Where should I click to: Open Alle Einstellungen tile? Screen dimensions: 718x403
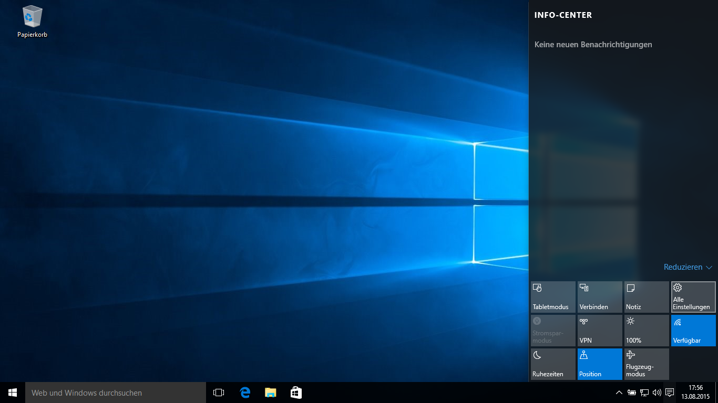(x=693, y=297)
